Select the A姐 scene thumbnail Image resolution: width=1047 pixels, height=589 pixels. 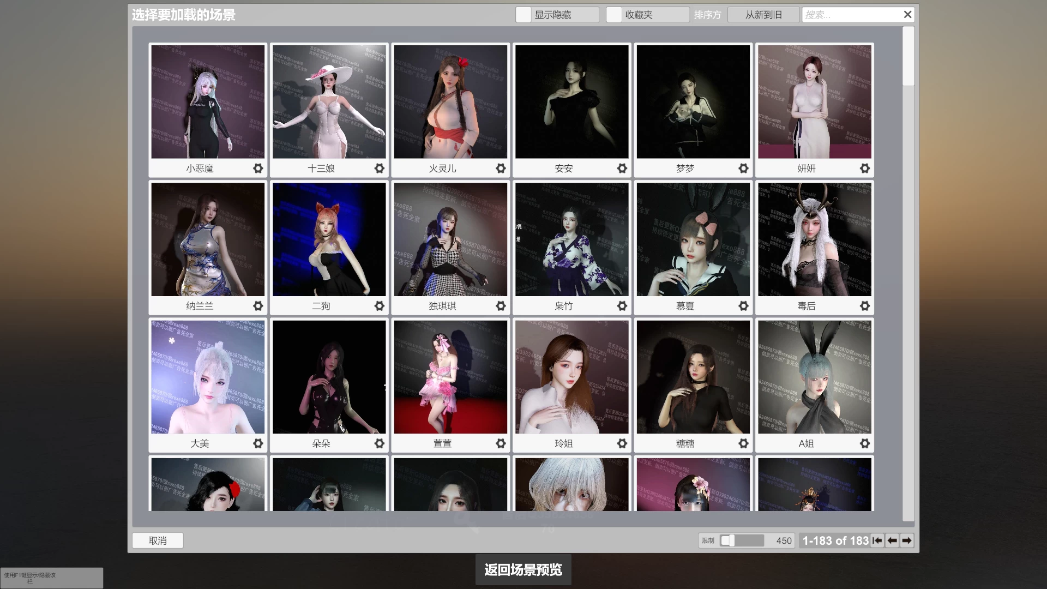(814, 377)
